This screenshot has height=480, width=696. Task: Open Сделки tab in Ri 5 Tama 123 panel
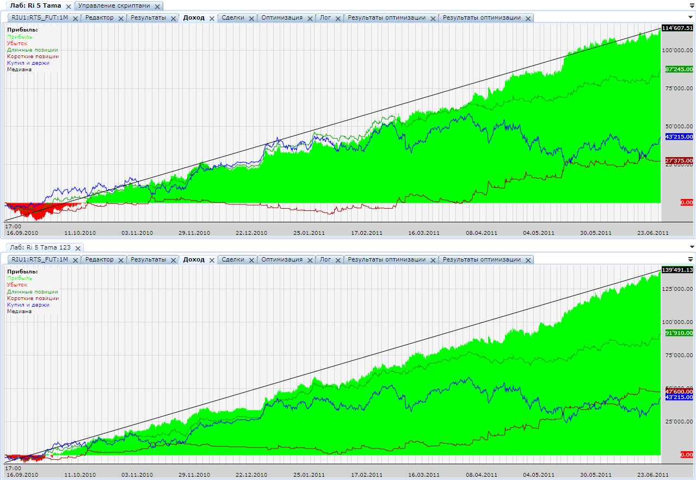(233, 259)
